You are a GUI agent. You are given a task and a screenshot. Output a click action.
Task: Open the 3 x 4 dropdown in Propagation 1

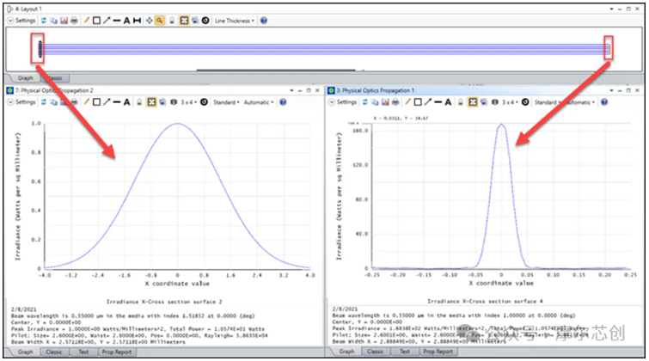[x=510, y=101]
